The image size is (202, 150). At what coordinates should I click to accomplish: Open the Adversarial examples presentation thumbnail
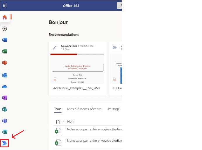[77, 68]
